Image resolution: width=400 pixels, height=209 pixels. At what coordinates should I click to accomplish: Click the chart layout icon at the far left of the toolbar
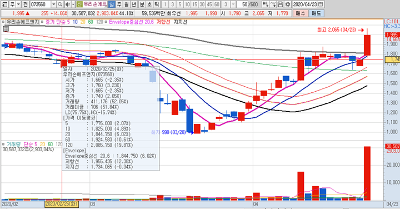(5, 4)
